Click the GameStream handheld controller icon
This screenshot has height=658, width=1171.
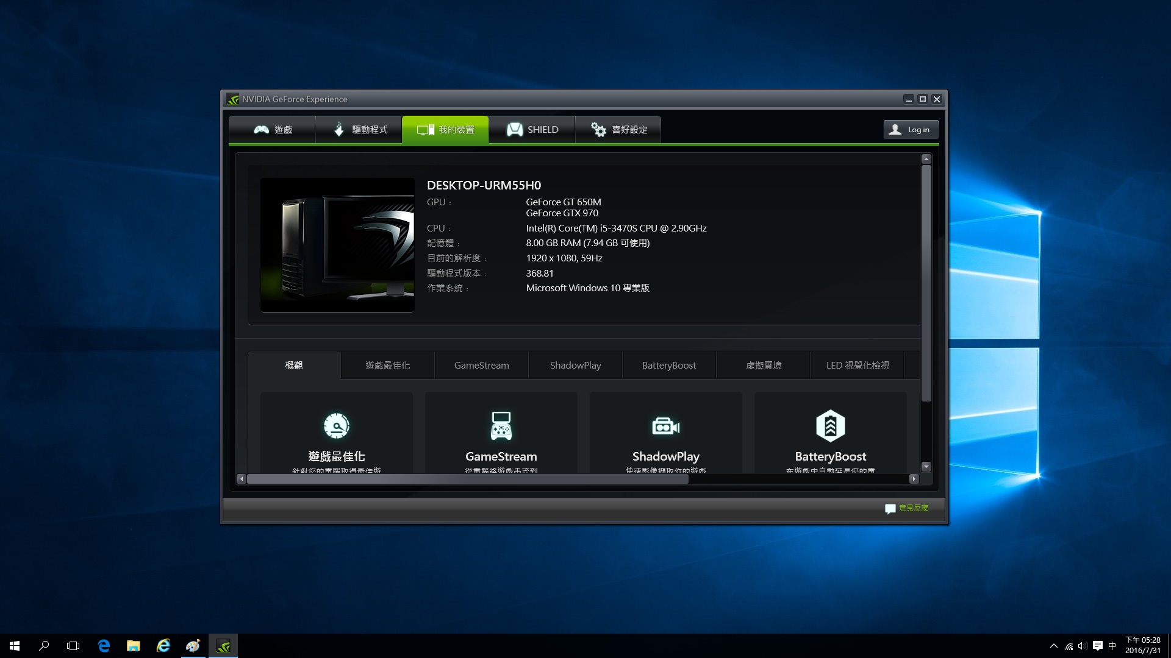click(501, 426)
